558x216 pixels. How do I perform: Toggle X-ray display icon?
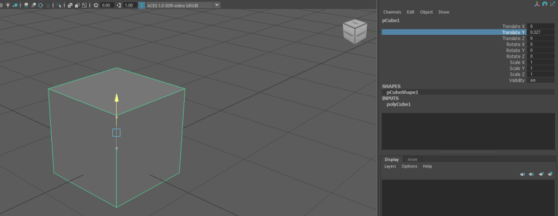tap(70, 5)
